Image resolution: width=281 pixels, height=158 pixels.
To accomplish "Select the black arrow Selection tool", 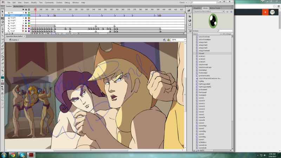I will 2,12.
